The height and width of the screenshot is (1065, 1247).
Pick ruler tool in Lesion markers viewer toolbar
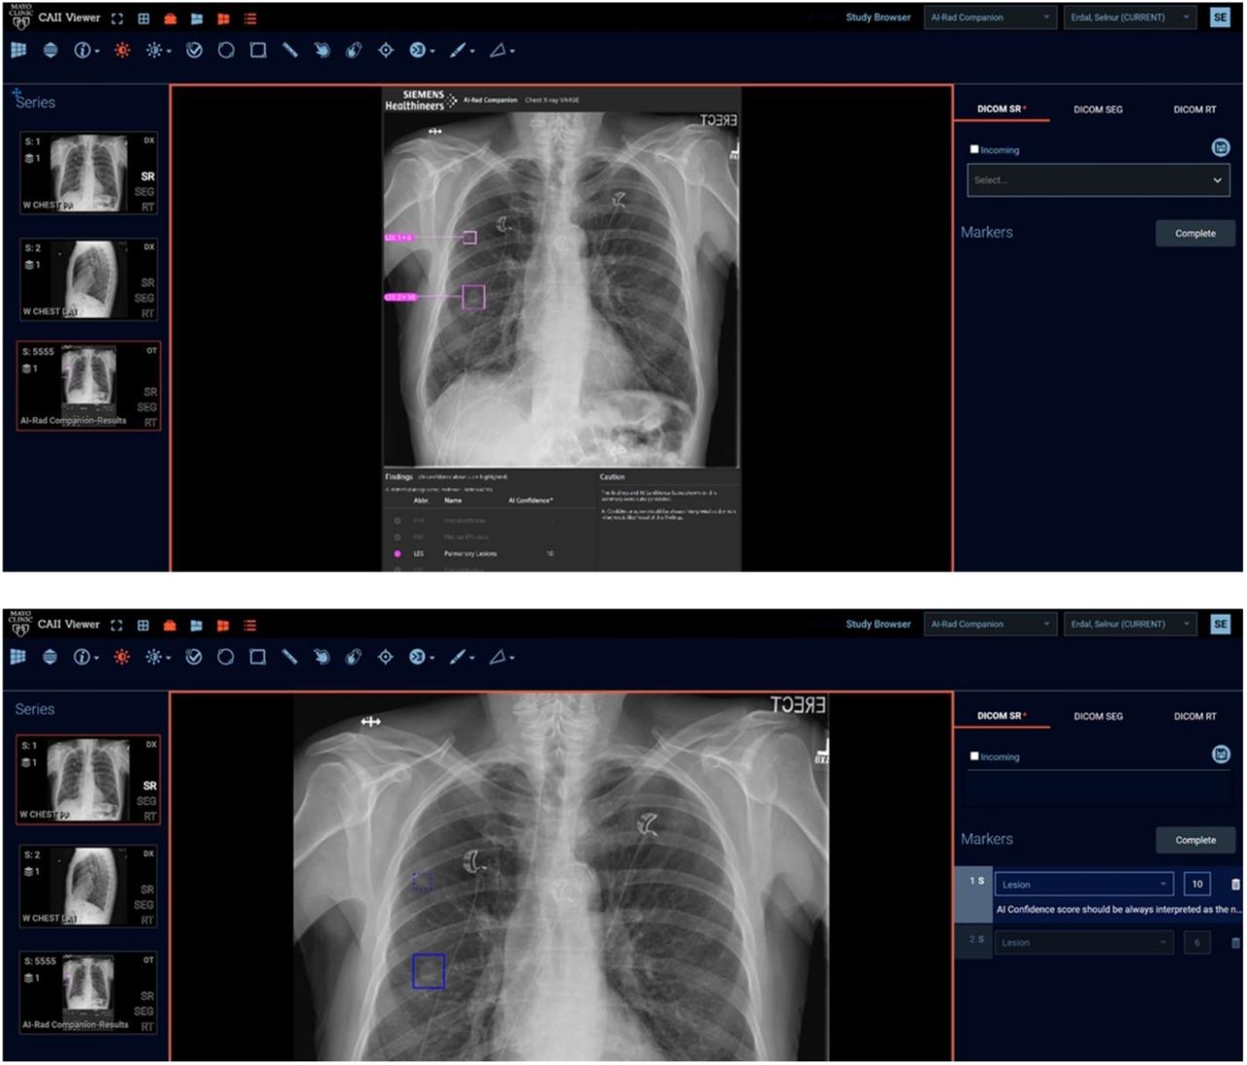(289, 657)
